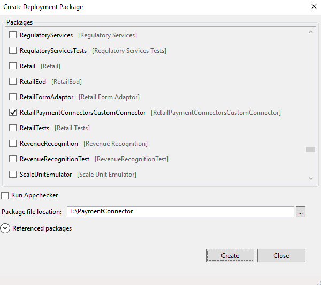Screen dimensions: 321x285
Task: Click the packages list scrollbar thumb
Action: 310,149
